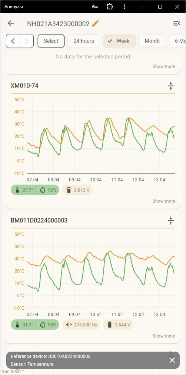The image size is (186, 375).
Task: Show more for XM010-74
Action: [x=164, y=201]
